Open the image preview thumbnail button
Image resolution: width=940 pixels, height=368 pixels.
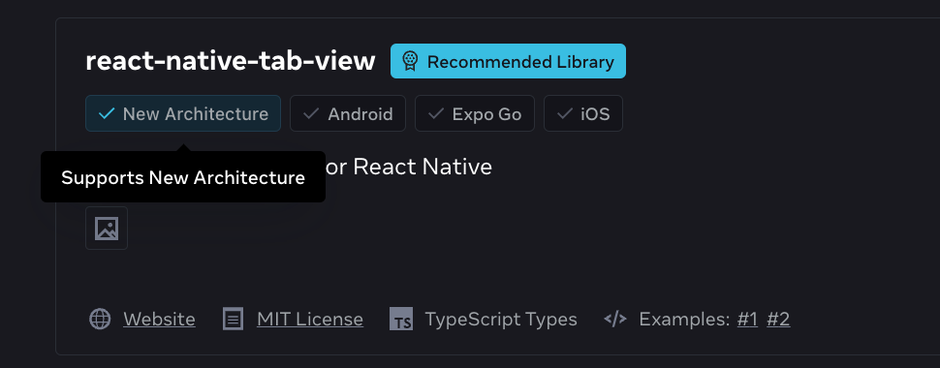[107, 228]
